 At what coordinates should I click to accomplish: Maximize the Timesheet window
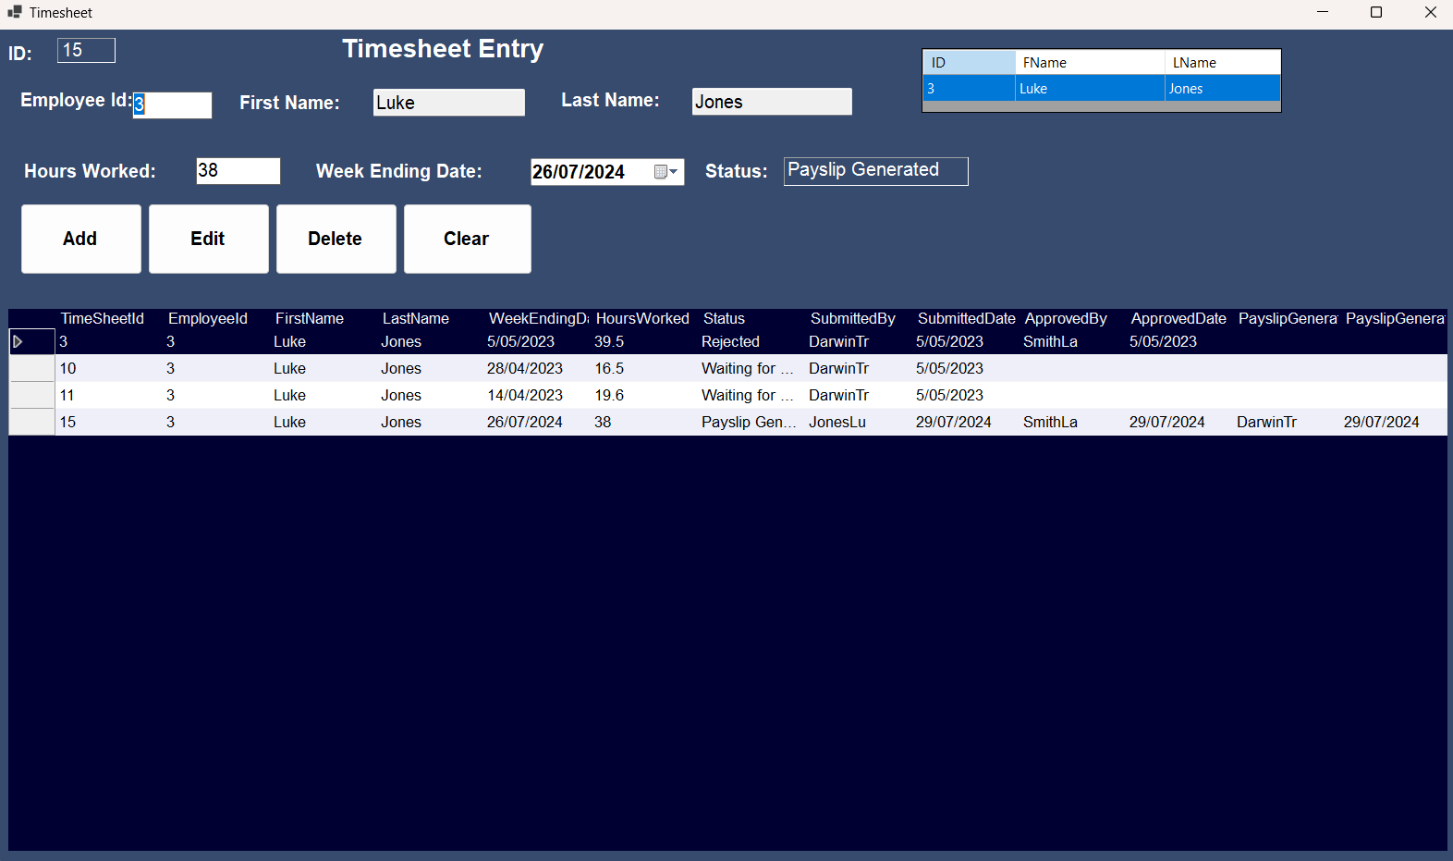pos(1375,12)
